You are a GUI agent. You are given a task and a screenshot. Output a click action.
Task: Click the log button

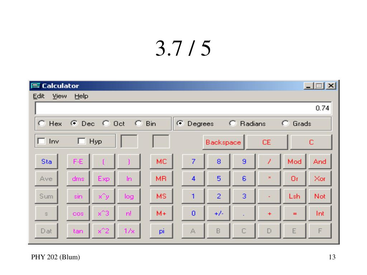point(129,196)
